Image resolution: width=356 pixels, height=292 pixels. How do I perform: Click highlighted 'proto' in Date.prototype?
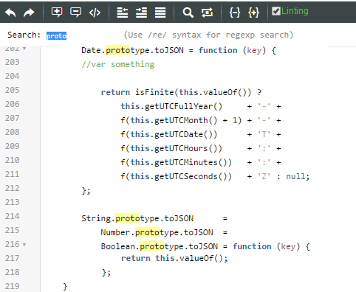point(117,50)
